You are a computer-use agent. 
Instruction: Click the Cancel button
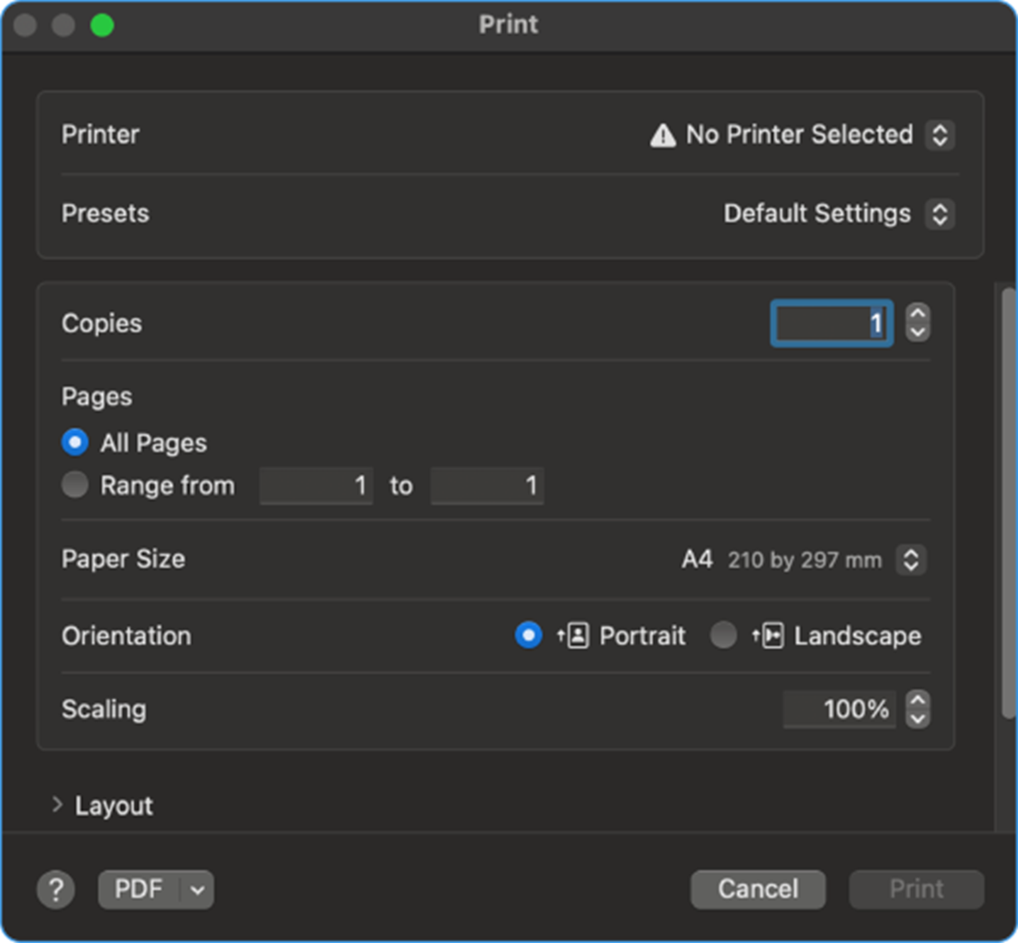(x=758, y=890)
